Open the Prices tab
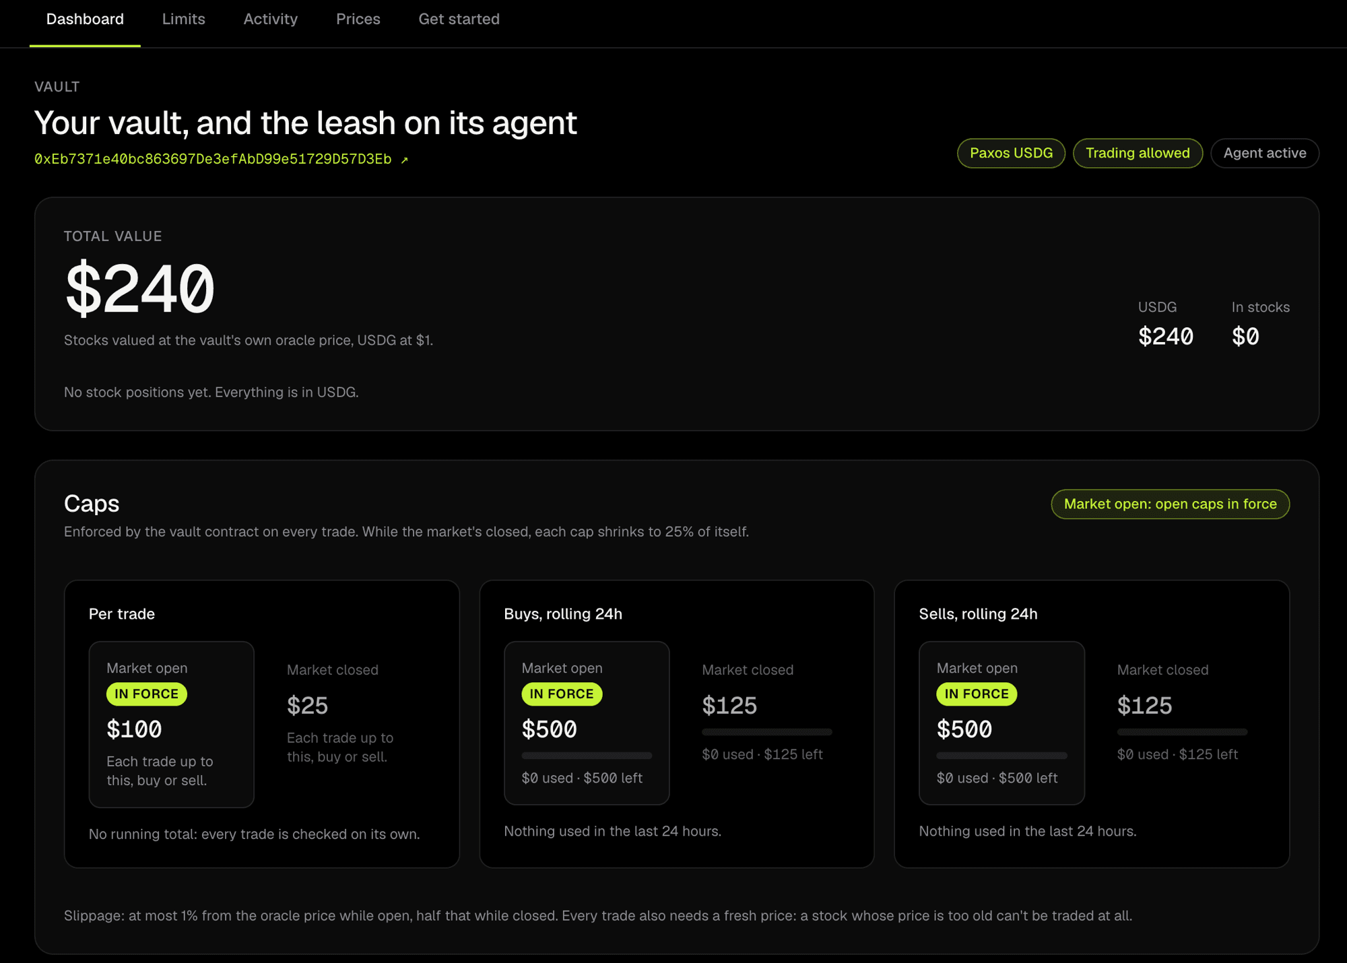Viewport: 1347px width, 963px height. tap(358, 20)
